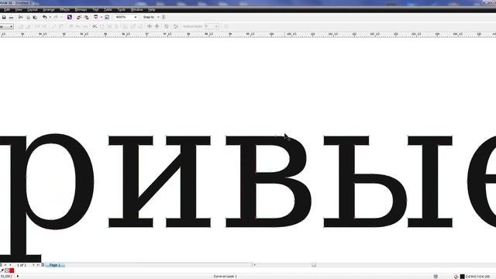
Task: Click the Options icon right of Snap to
Action: [164, 17]
